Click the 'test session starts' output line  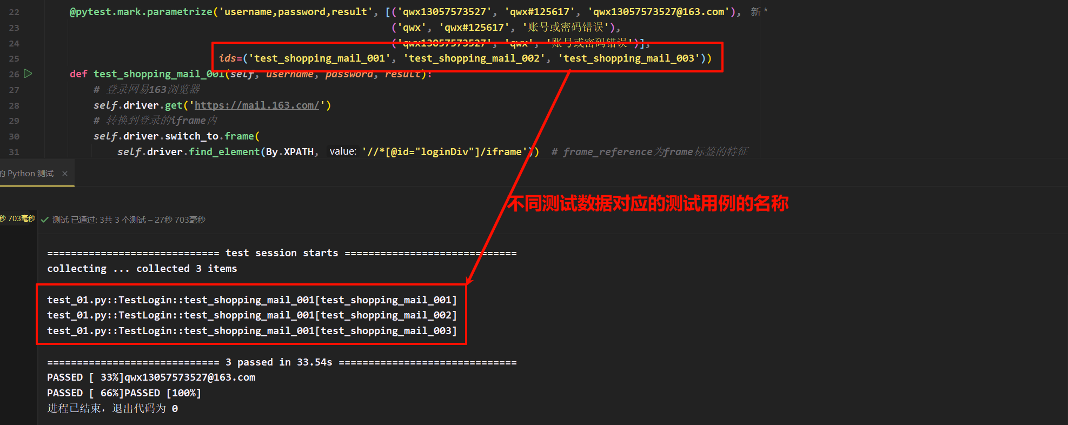tap(282, 253)
